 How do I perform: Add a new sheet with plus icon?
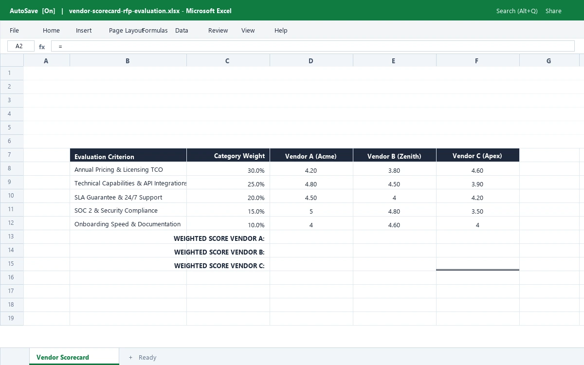coord(130,357)
